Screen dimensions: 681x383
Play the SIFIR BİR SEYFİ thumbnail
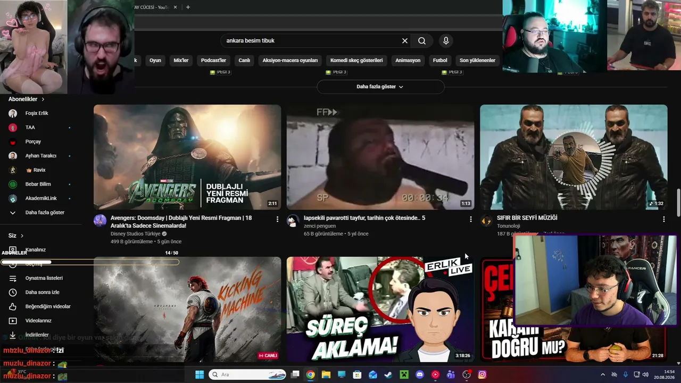coord(574,157)
